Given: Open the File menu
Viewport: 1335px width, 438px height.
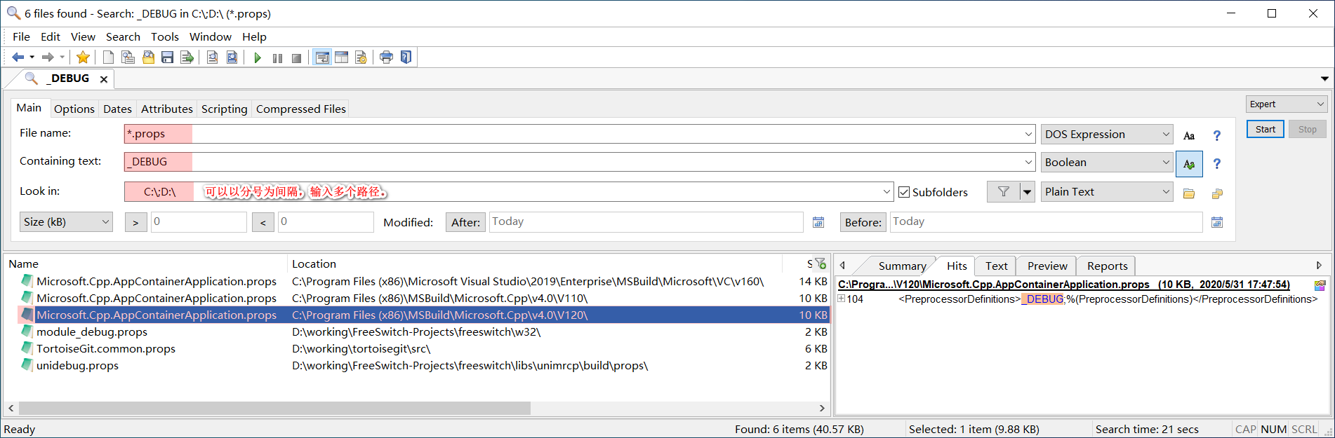Looking at the screenshot, I should [x=21, y=36].
